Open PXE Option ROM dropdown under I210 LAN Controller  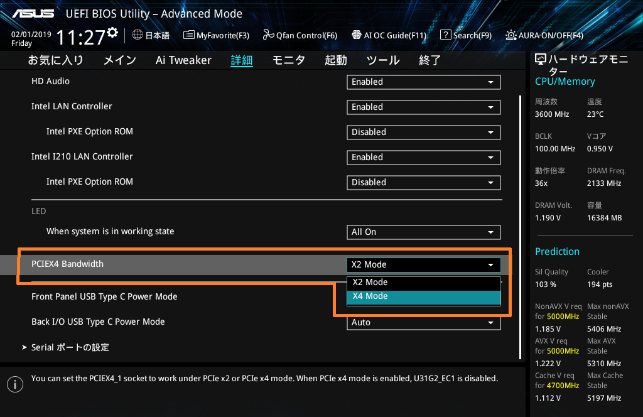pos(424,183)
